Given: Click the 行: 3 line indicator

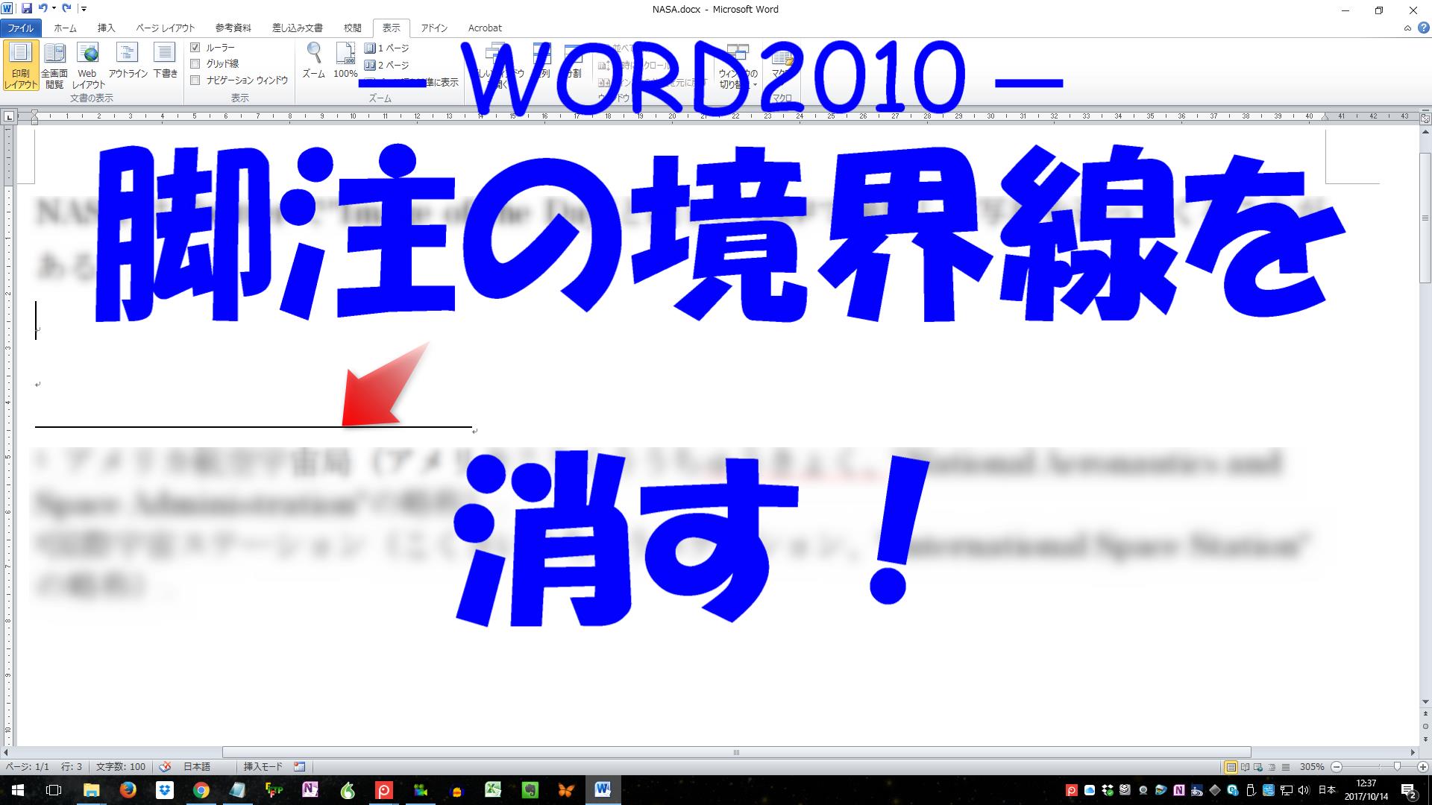Looking at the screenshot, I should pyautogui.click(x=72, y=766).
